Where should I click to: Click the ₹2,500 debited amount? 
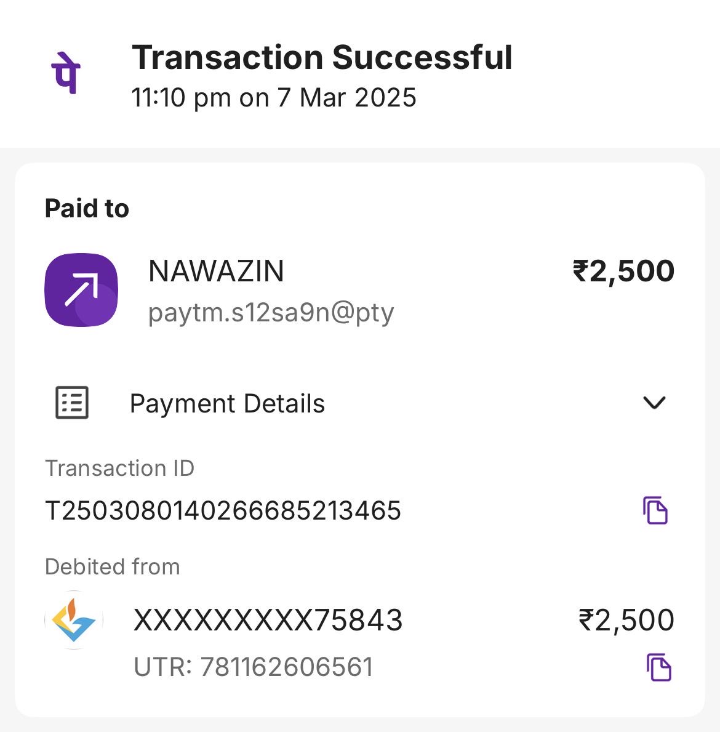pyautogui.click(x=626, y=620)
